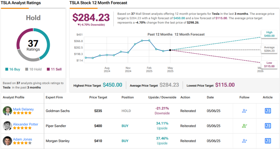Click the Lowest Price Target $115.00 value

[x=225, y=85]
